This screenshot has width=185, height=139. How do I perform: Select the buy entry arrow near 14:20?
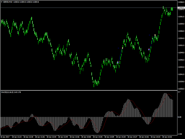(x=118, y=62)
